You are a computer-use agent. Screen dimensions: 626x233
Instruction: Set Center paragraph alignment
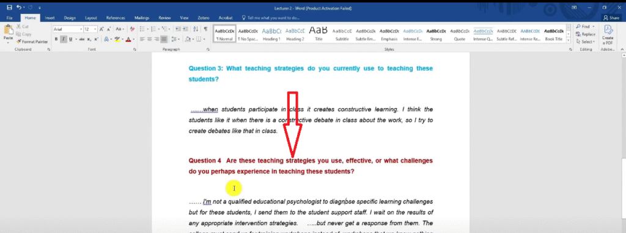149,39
